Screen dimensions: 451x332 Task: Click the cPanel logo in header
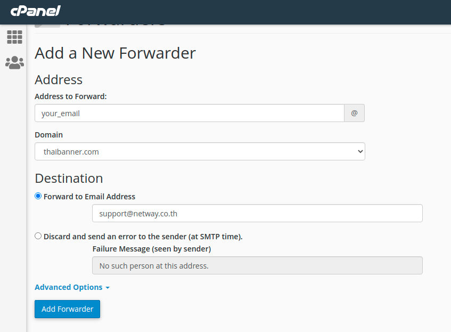[35, 11]
